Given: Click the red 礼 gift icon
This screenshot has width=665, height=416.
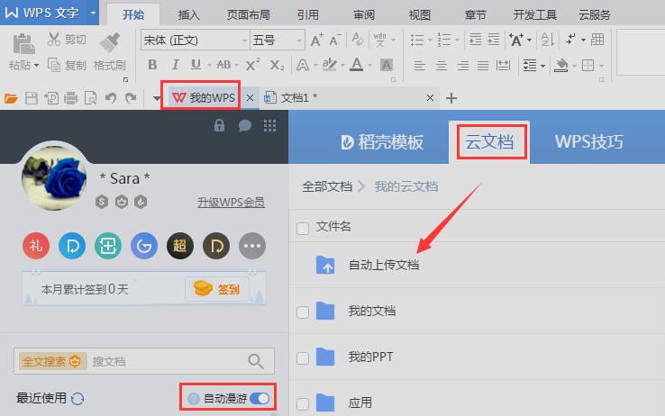Looking at the screenshot, I should pos(36,245).
